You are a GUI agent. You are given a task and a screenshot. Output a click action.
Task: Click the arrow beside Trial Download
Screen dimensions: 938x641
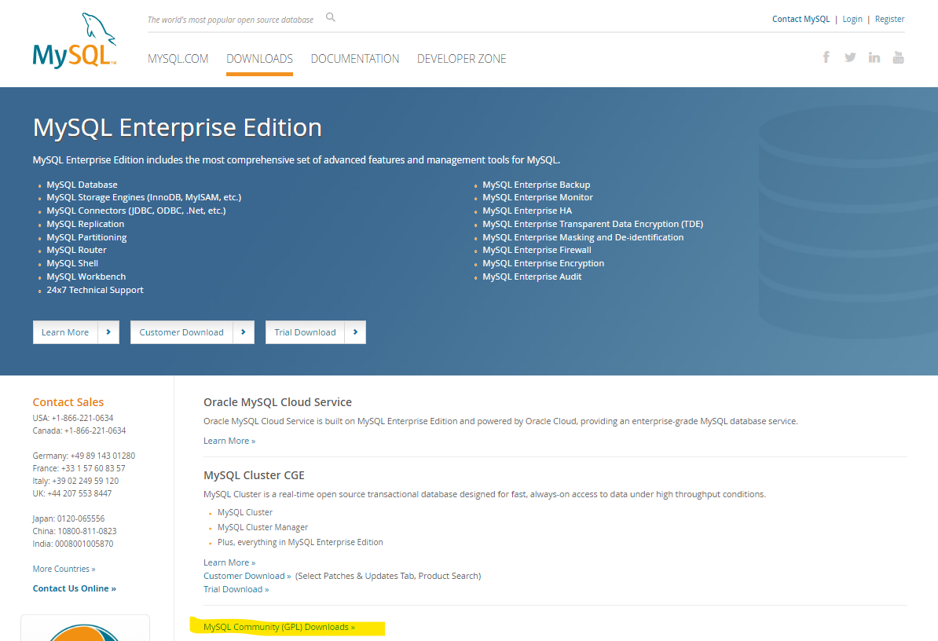coord(355,331)
